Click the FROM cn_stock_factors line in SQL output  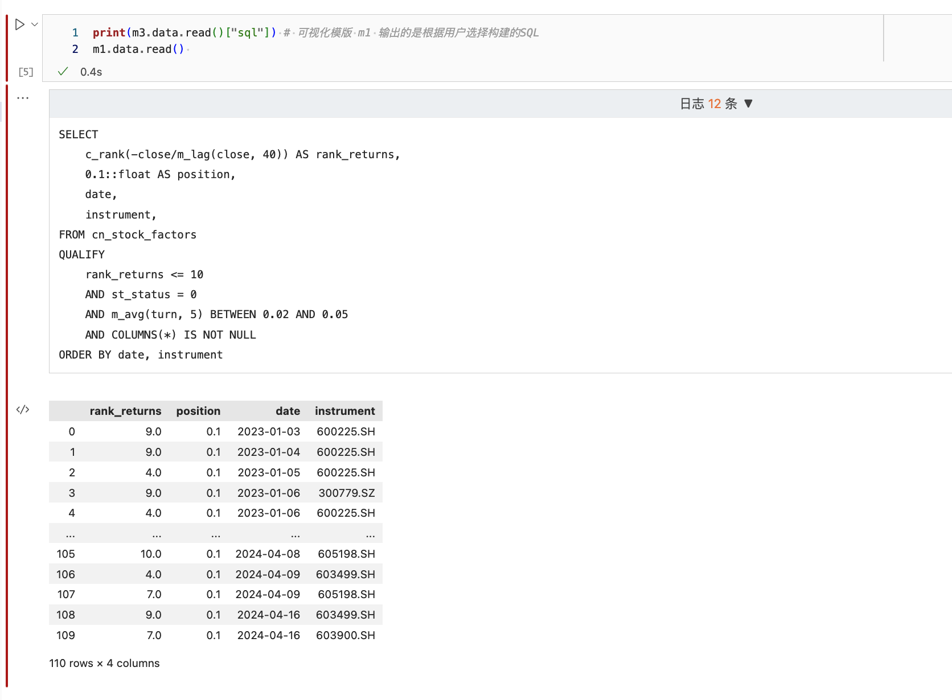(128, 234)
